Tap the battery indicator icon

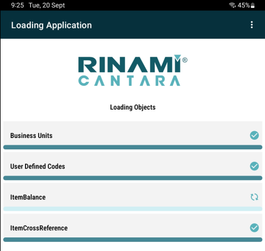pyautogui.click(x=252, y=5)
